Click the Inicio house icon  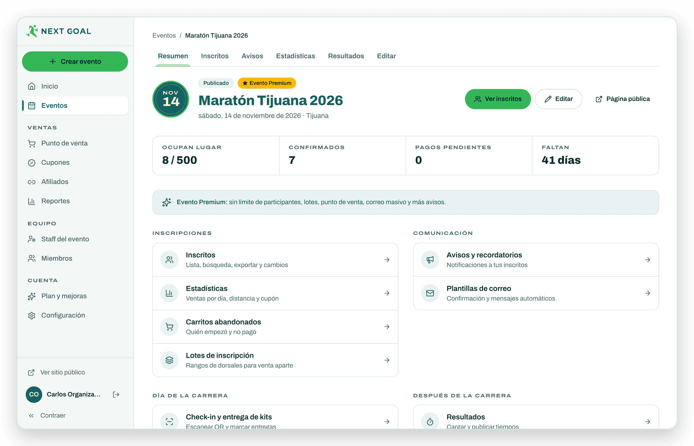click(x=32, y=86)
